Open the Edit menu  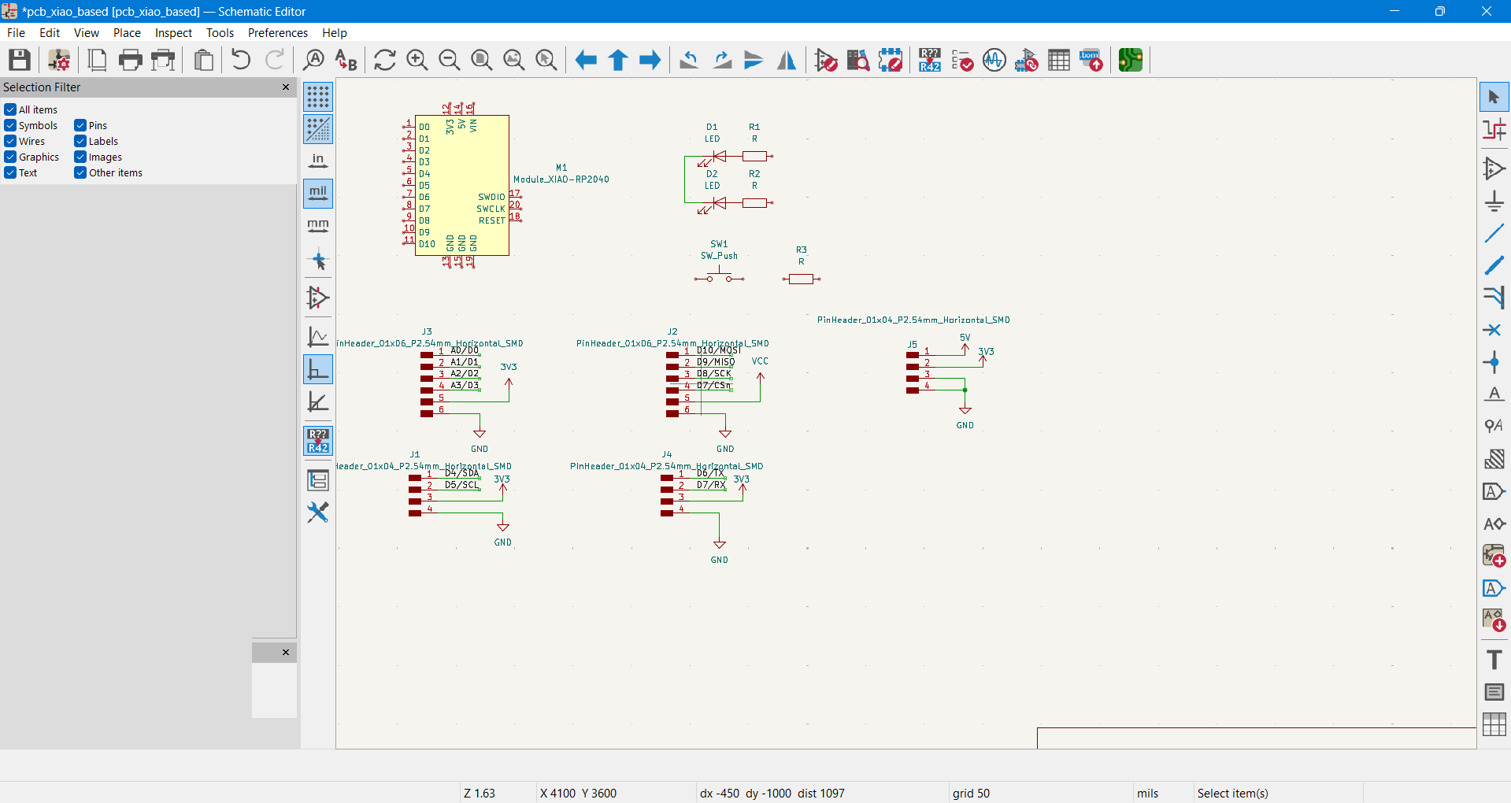[x=50, y=32]
